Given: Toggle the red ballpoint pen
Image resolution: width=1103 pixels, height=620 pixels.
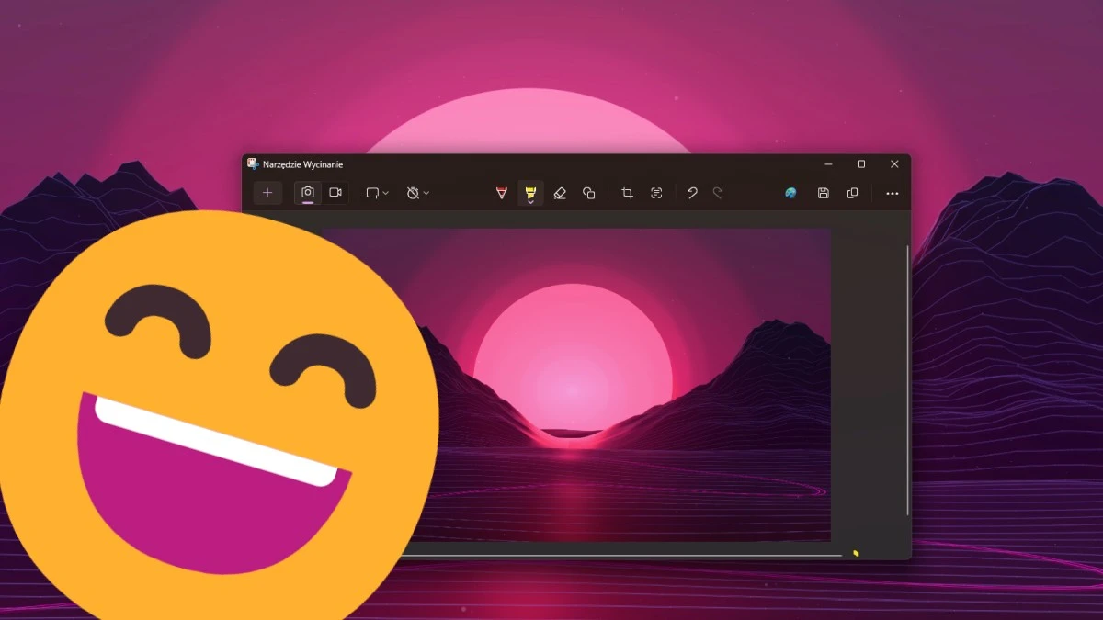Looking at the screenshot, I should [501, 191].
